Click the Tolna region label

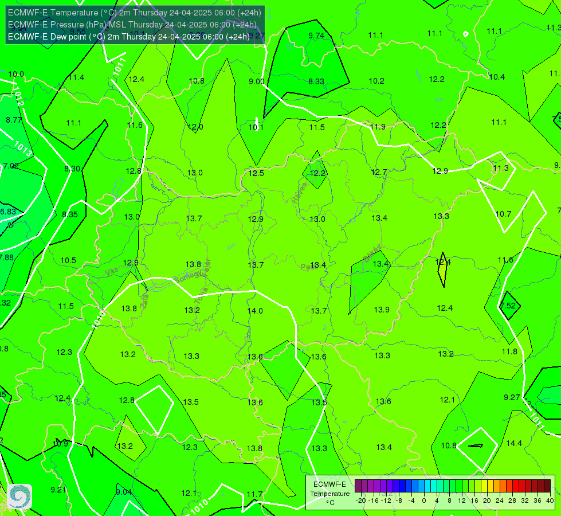(x=200, y=296)
